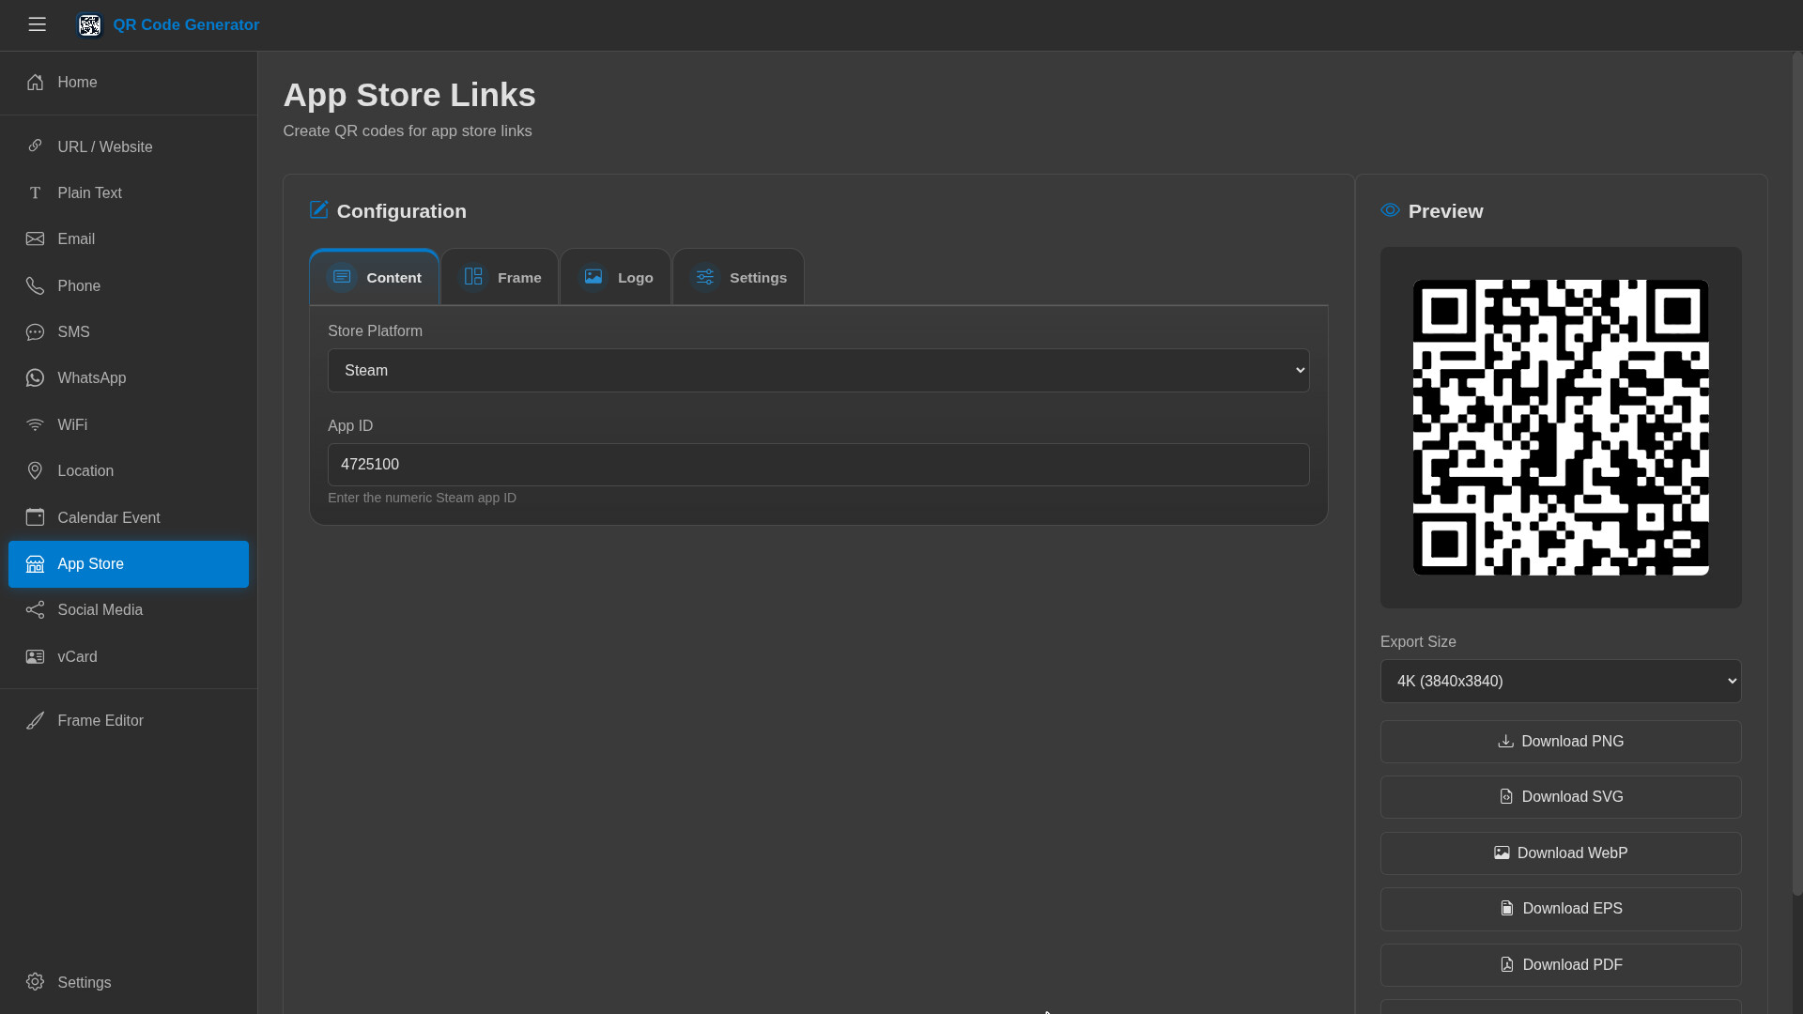Click the vCard contact card icon
The width and height of the screenshot is (1803, 1014).
point(35,657)
